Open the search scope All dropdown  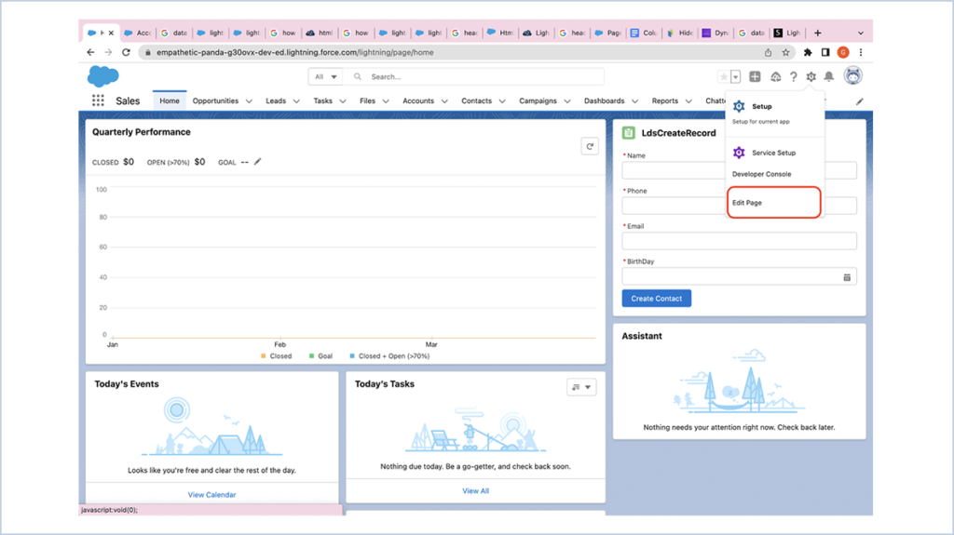pyautogui.click(x=325, y=76)
